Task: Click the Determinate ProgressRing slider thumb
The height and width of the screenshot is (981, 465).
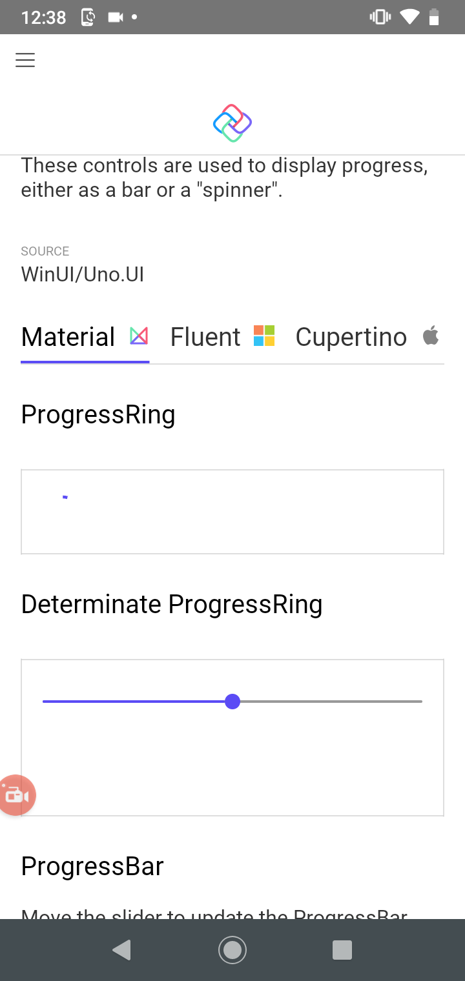Action: pos(232,702)
